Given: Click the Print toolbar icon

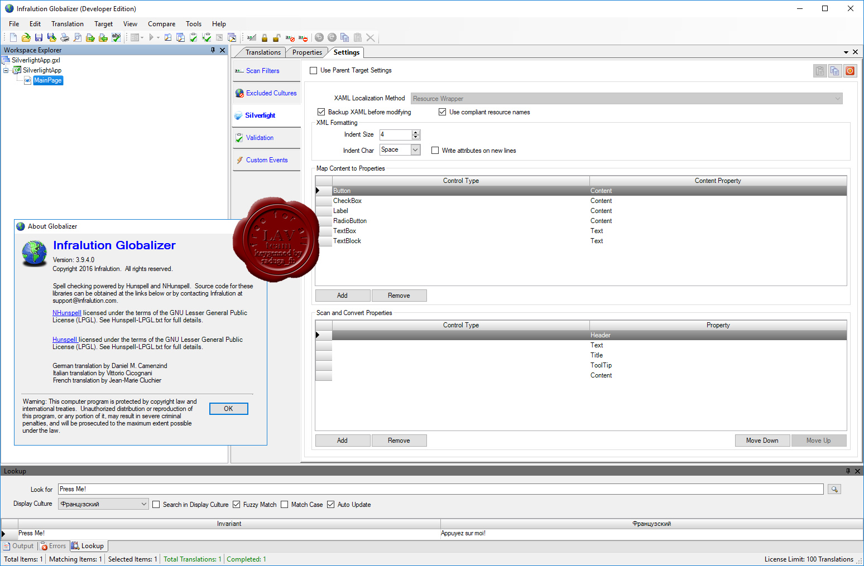Looking at the screenshot, I should coord(65,37).
